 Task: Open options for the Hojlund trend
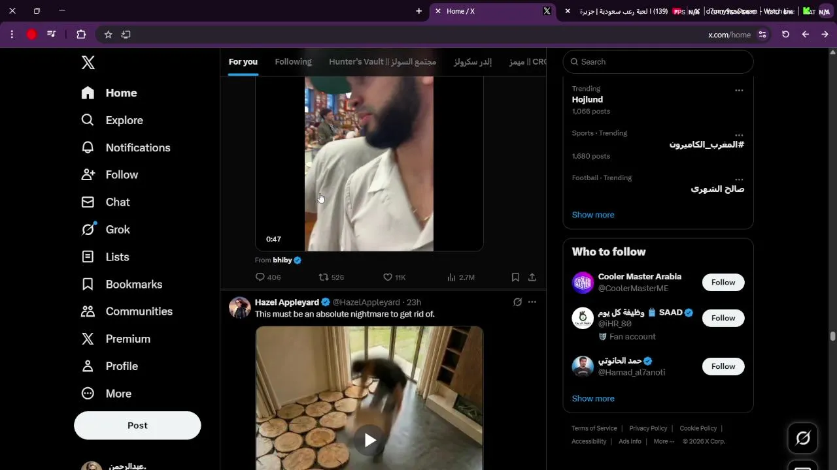[x=739, y=90]
